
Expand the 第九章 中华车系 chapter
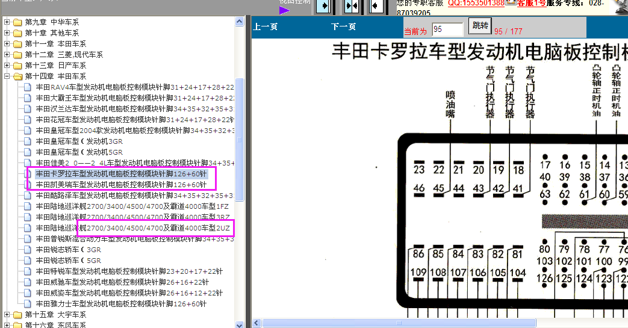(x=7, y=22)
